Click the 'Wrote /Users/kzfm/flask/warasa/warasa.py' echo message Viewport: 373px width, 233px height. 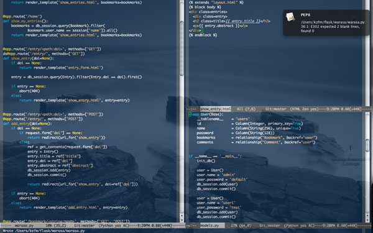coord(44,231)
